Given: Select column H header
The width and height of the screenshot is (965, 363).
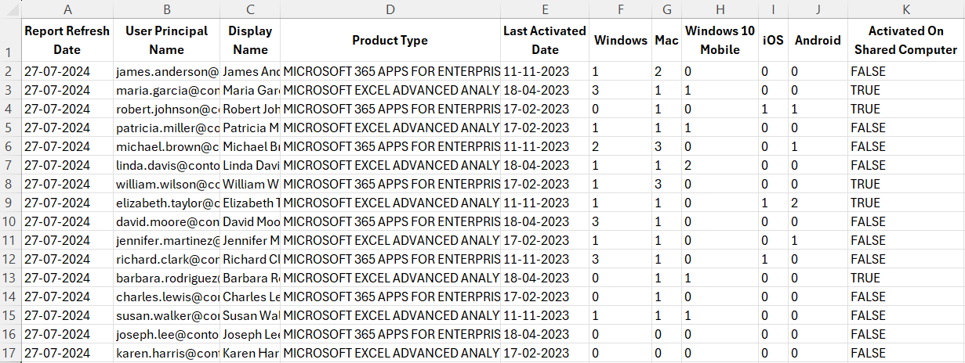Looking at the screenshot, I should click(x=720, y=9).
